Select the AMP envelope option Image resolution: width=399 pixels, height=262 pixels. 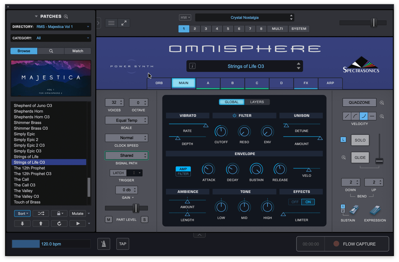click(183, 169)
